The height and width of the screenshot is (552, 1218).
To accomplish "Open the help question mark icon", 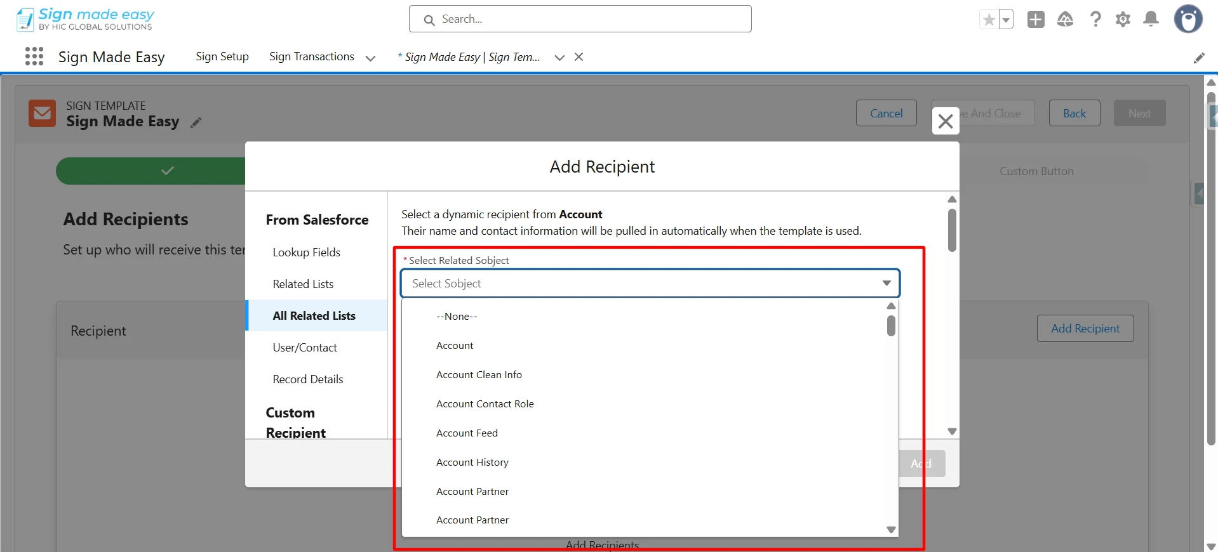I will [1095, 20].
